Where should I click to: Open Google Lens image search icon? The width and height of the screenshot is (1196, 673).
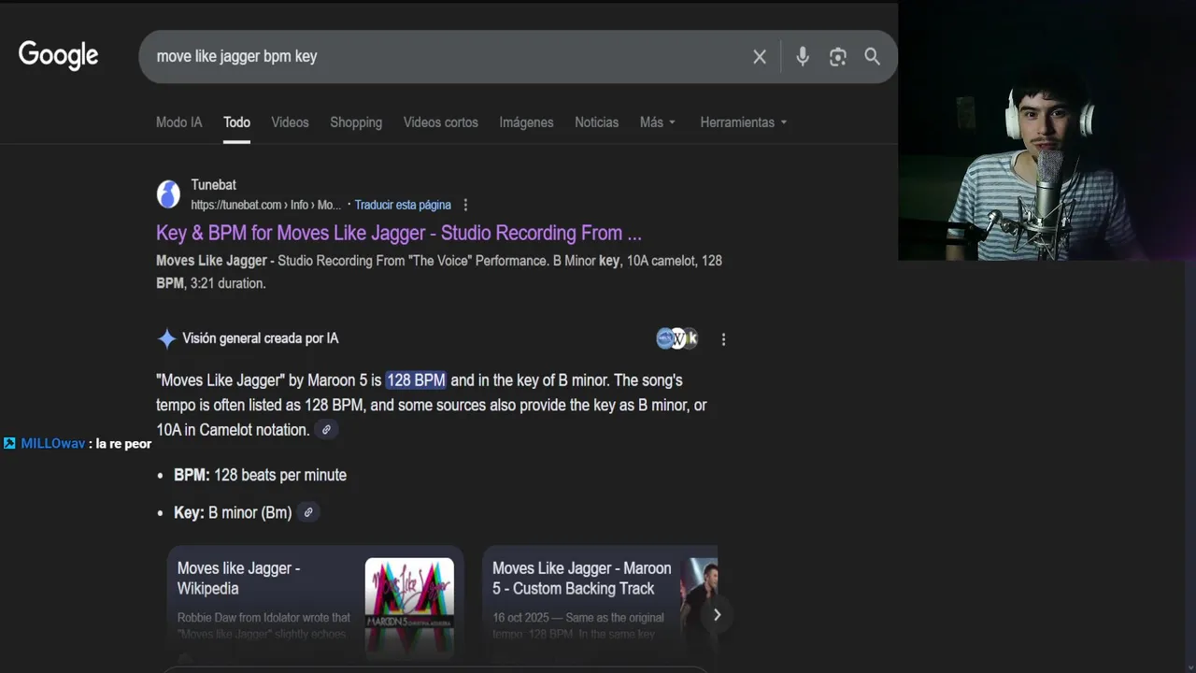click(837, 57)
